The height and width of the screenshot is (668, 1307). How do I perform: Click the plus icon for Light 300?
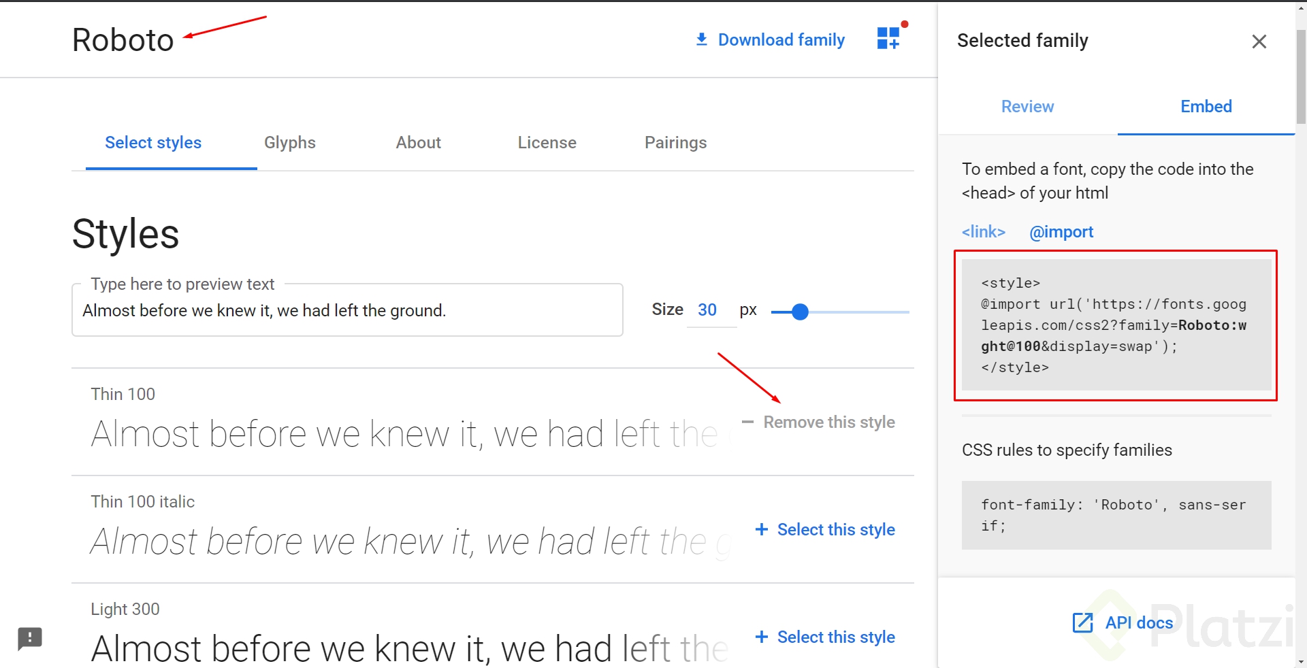762,637
